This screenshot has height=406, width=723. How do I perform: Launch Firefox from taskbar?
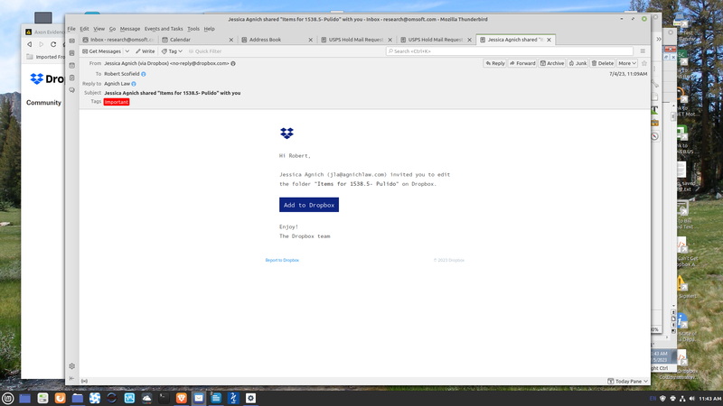pos(60,398)
